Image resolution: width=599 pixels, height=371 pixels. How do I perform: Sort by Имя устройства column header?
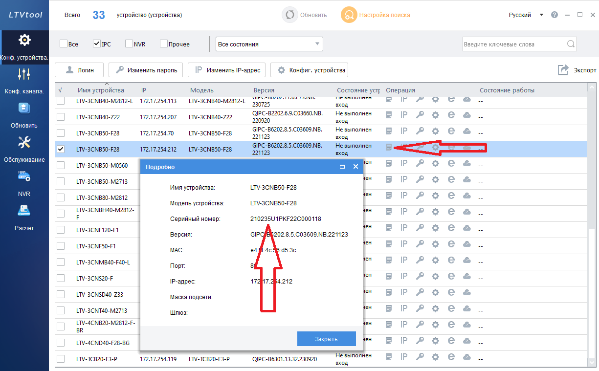101,90
